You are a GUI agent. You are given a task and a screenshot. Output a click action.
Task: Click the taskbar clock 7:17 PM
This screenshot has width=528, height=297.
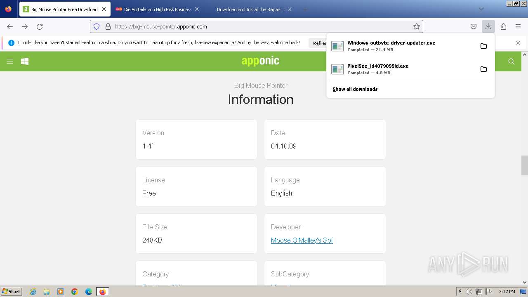coord(507,292)
